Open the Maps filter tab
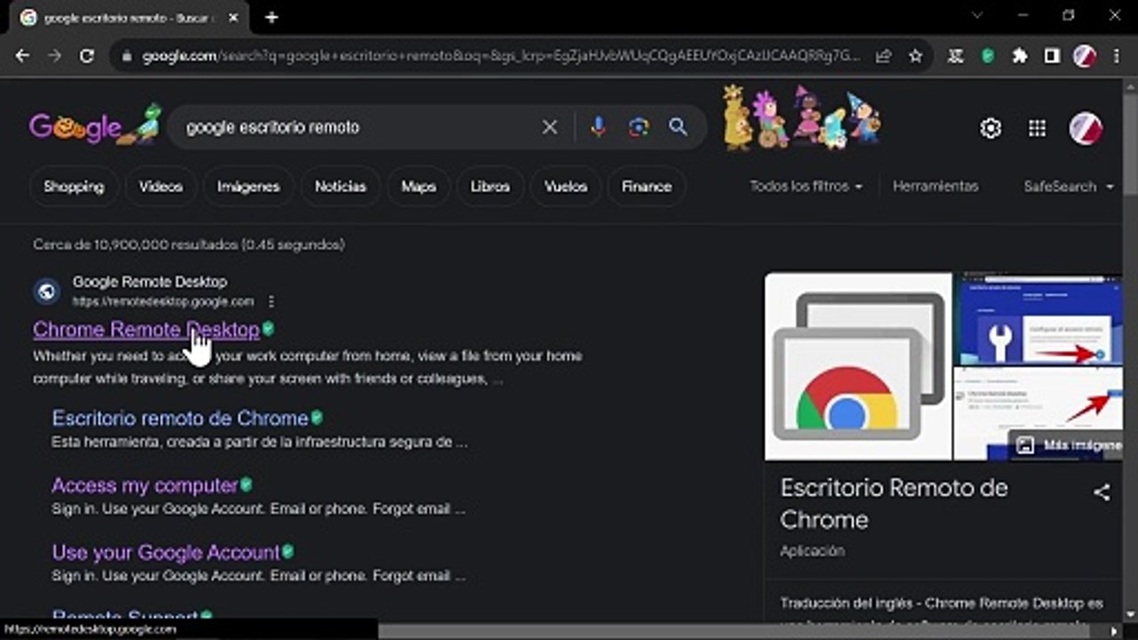 point(419,187)
